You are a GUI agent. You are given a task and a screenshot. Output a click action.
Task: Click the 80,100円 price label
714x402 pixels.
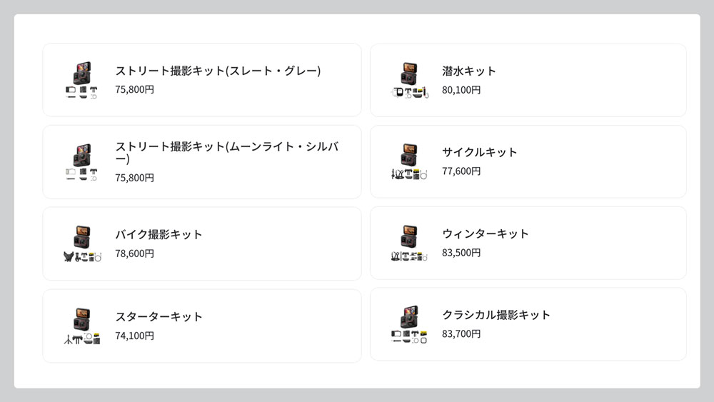(x=461, y=90)
